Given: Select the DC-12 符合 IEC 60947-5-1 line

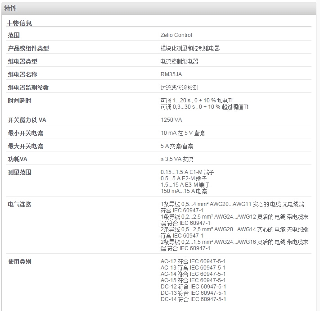Looking at the screenshot, I should 193,287.
